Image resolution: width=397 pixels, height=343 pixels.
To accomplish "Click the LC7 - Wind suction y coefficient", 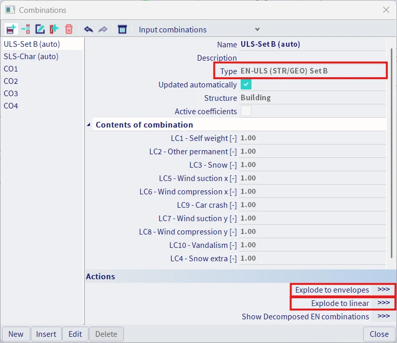I will (312, 218).
